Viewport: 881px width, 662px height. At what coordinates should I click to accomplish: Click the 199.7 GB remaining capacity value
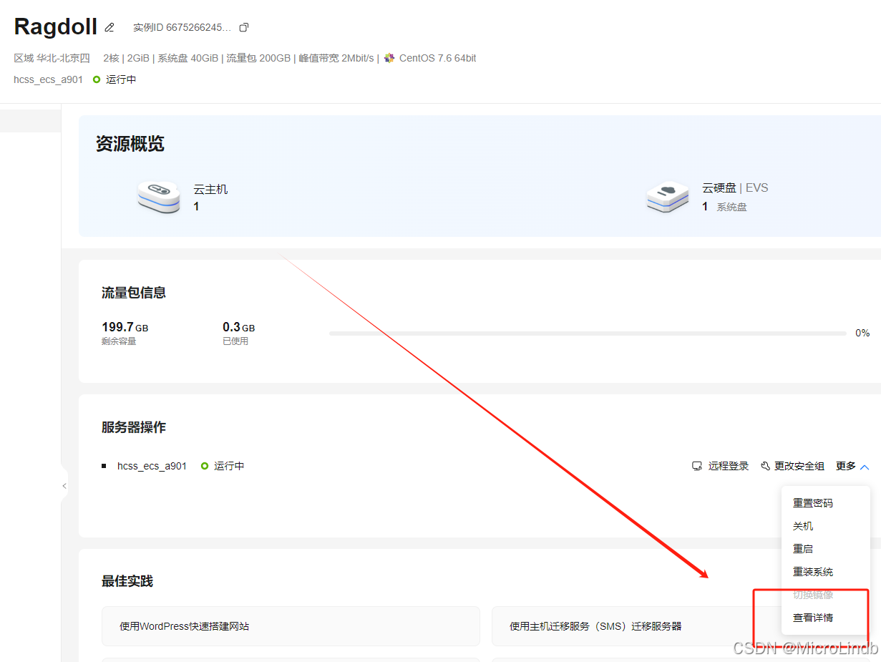click(125, 328)
